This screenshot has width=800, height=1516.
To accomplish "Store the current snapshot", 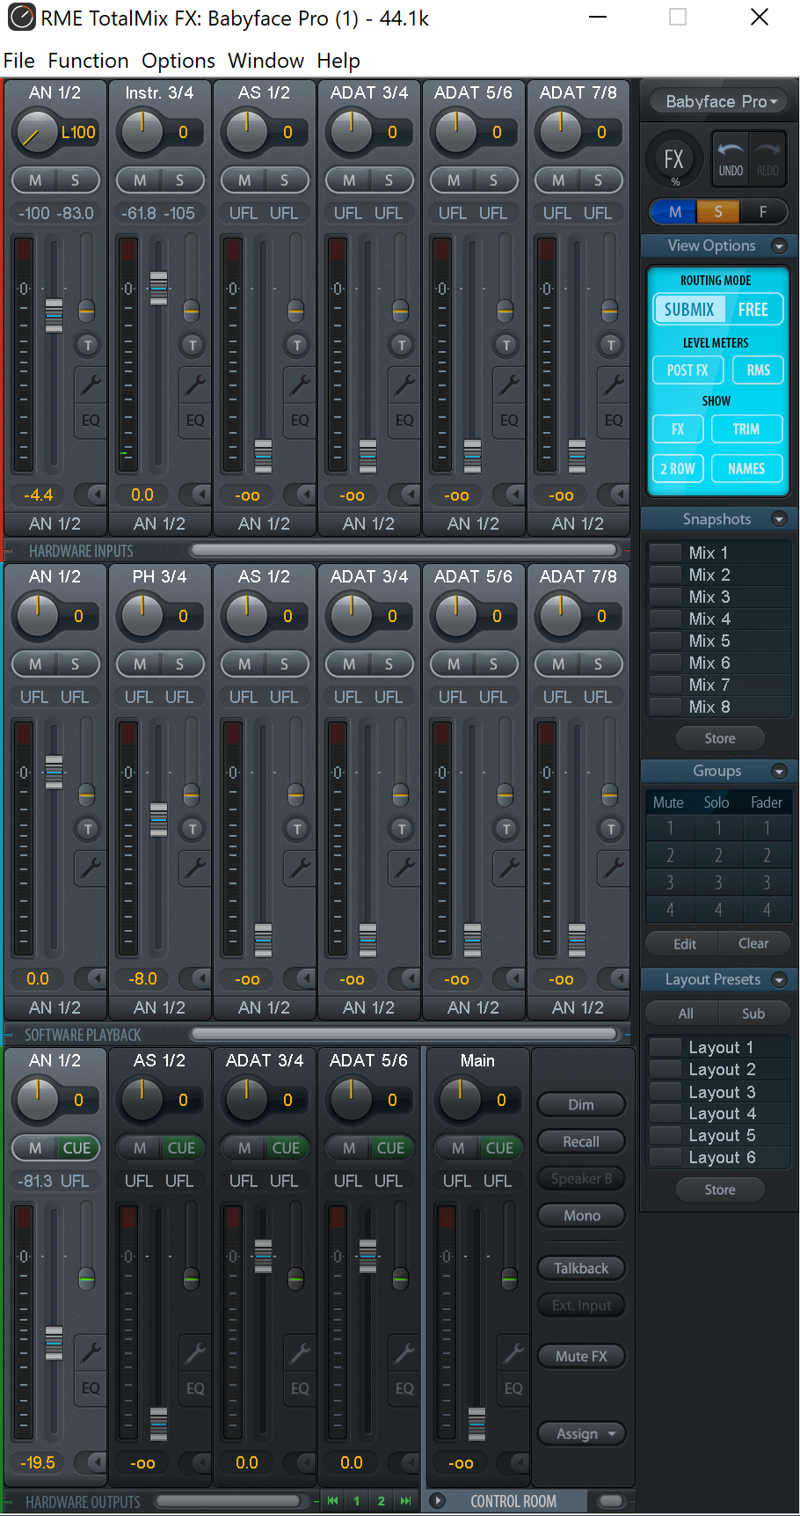I will coord(720,738).
